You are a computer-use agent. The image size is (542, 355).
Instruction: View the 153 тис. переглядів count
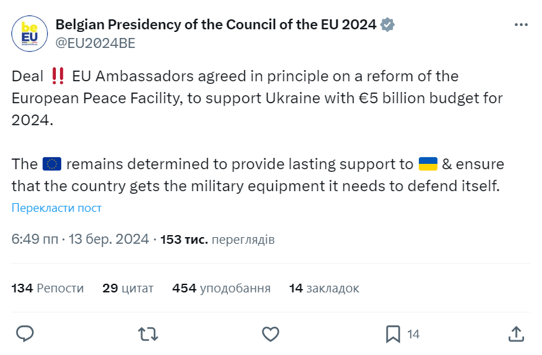tap(218, 239)
